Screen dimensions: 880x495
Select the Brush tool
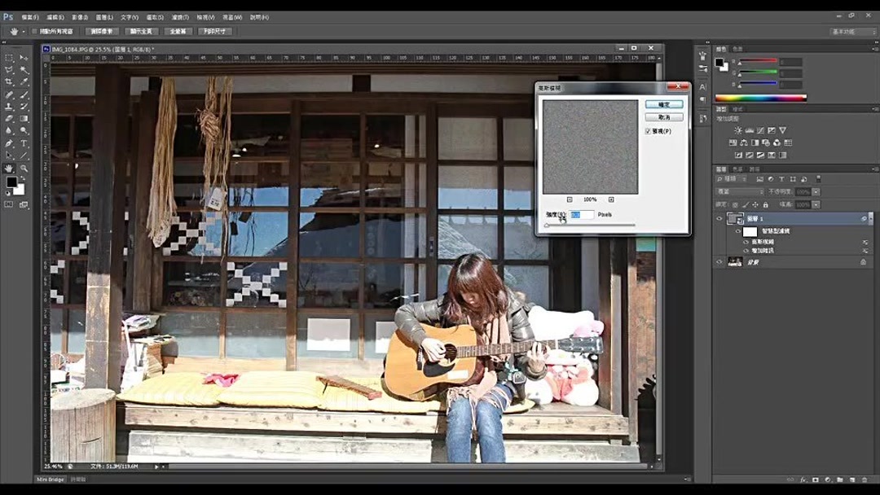23,96
